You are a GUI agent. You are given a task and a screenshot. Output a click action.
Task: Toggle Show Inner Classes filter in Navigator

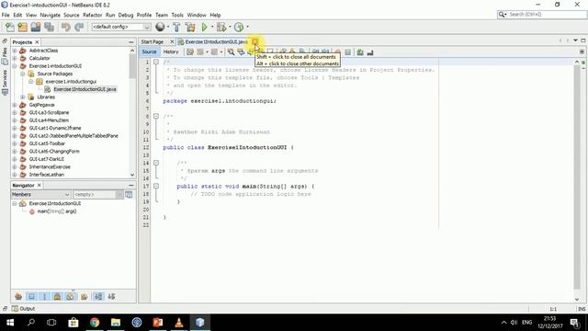click(x=70, y=296)
